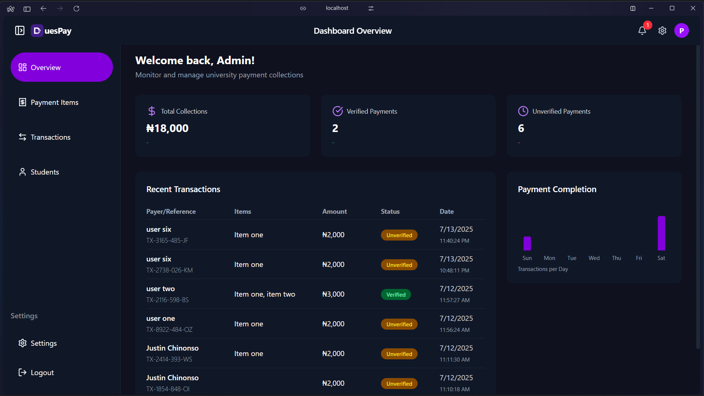This screenshot has height=396, width=704.
Task: Reload the page with refresh icon
Action: [x=76, y=8]
